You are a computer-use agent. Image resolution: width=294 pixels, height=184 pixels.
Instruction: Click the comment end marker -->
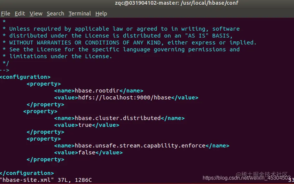click(x=5, y=70)
